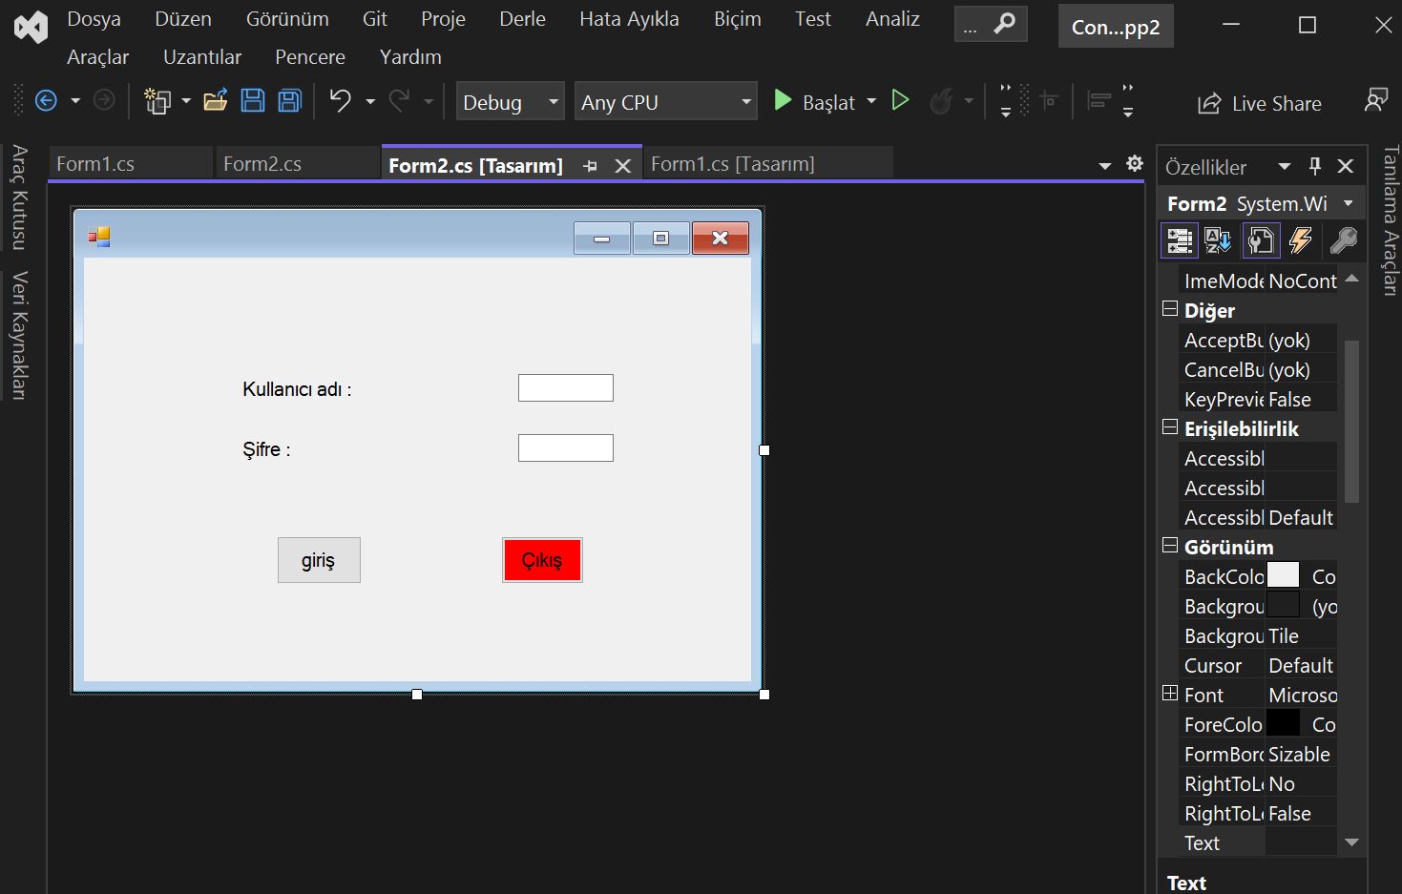Image resolution: width=1402 pixels, height=894 pixels.
Task: Click the BackColor white color swatch
Action: (1283, 574)
